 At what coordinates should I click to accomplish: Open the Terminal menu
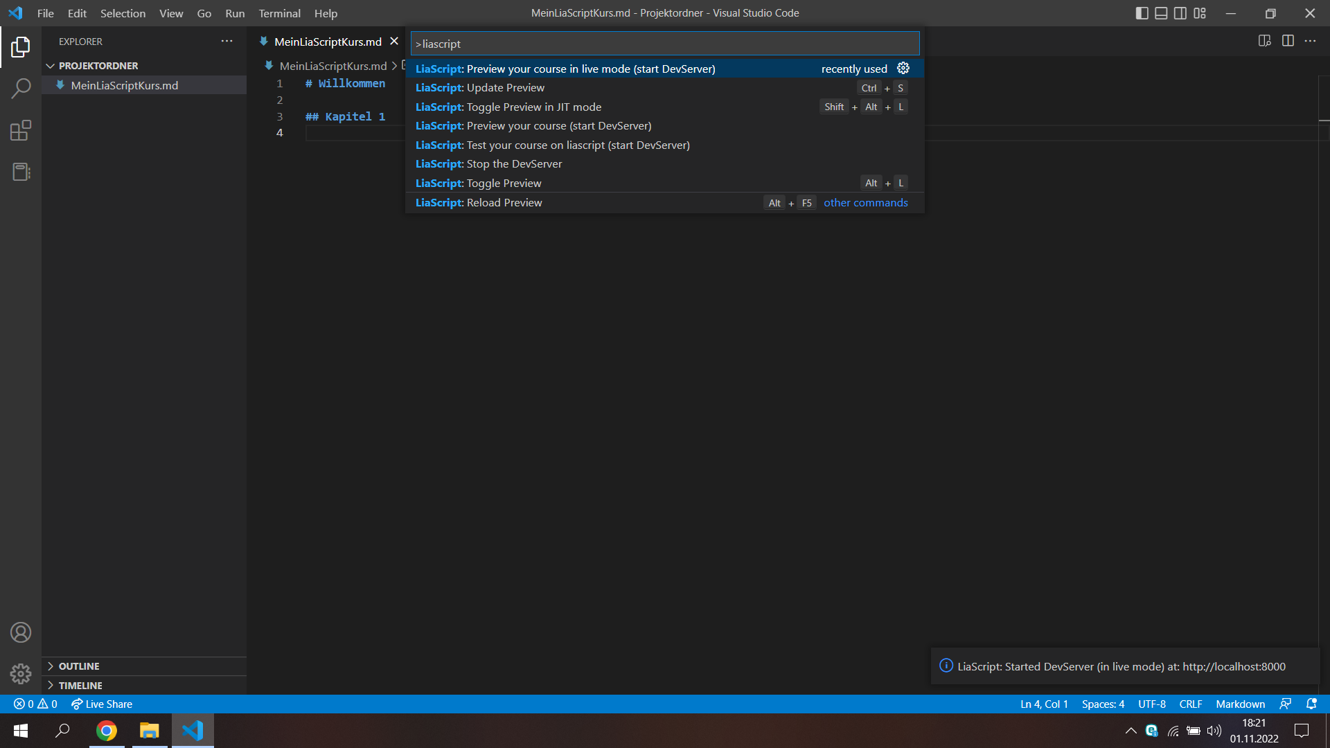279,13
